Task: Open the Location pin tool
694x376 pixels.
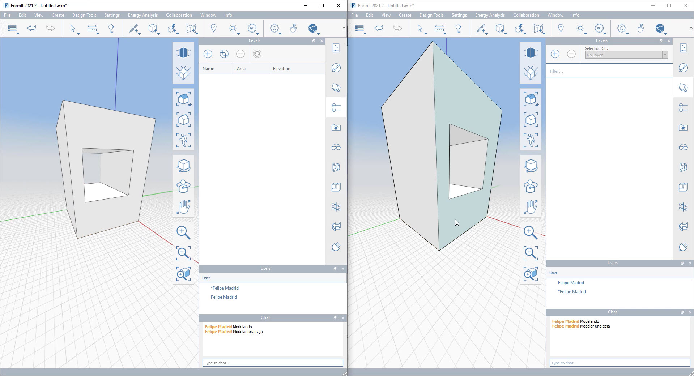Action: click(213, 28)
